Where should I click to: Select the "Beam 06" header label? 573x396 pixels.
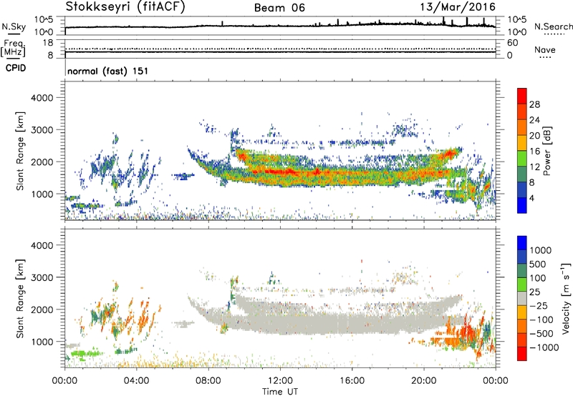tap(279, 8)
